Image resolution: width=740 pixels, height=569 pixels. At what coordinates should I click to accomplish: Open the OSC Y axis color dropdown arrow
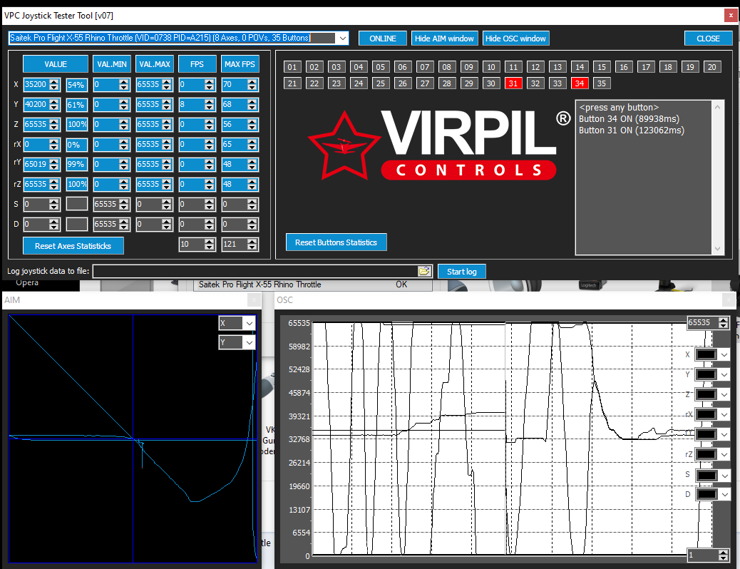[x=724, y=374]
